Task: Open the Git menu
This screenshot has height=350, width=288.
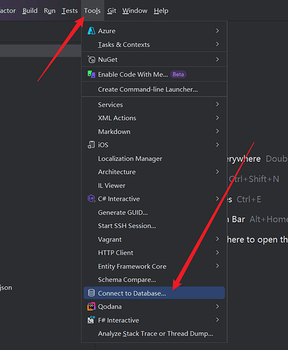Action: pyautogui.click(x=111, y=11)
